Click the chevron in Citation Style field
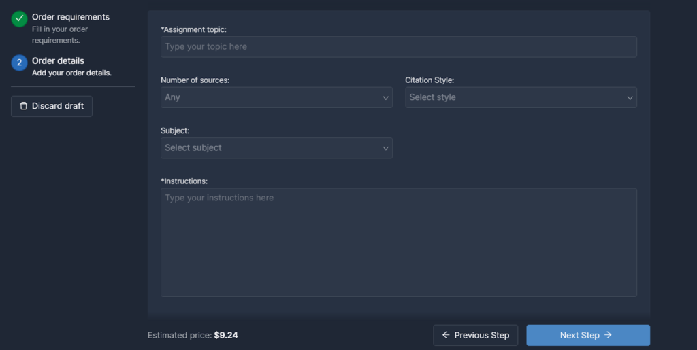Screen dimensions: 697x350 (630, 98)
